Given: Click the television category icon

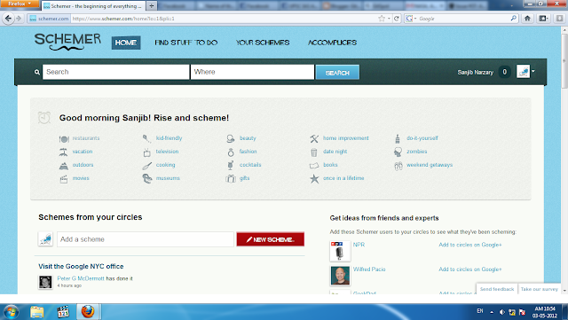Looking at the screenshot, I should (146, 152).
